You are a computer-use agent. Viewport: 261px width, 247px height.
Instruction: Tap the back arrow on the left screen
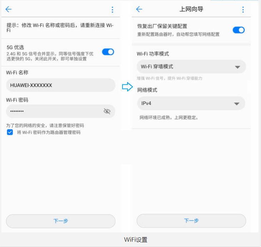(x=9, y=10)
